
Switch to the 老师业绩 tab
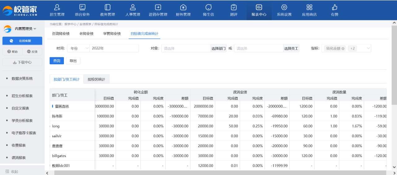[86, 34]
